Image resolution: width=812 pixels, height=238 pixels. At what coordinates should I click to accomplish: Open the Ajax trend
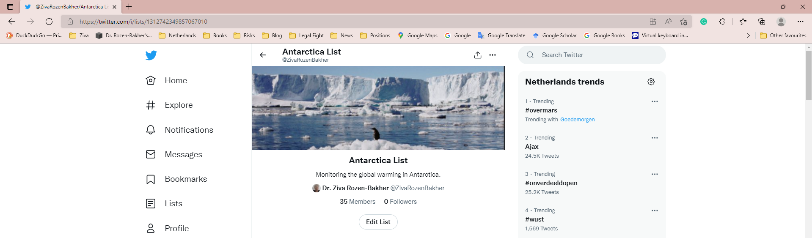[x=532, y=147]
